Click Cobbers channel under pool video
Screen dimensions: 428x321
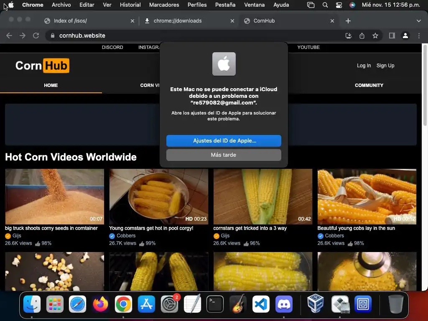(126, 236)
